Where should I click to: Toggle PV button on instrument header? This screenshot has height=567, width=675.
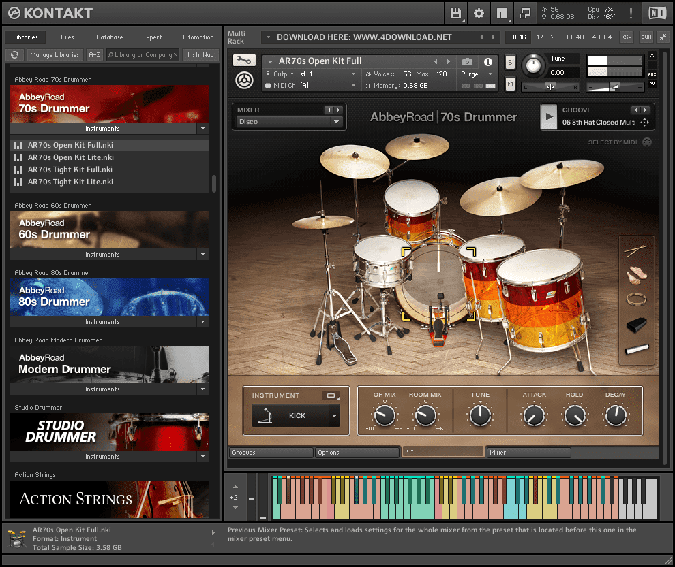coord(652,84)
